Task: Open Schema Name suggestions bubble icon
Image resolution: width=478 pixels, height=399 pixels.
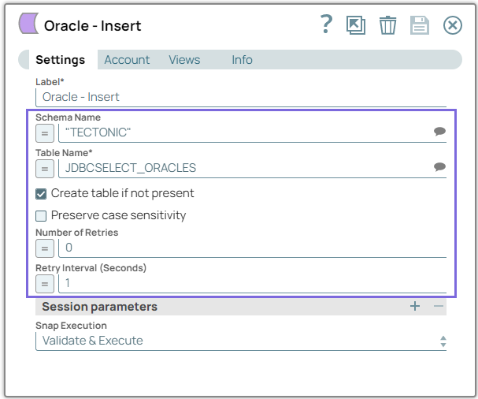Action: click(x=439, y=132)
